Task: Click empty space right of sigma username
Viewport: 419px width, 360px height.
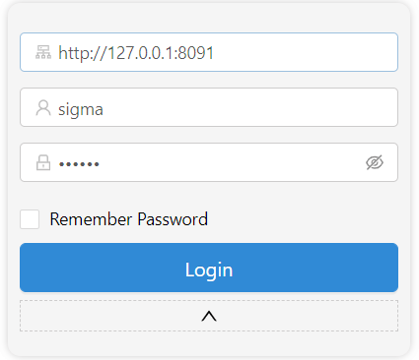Action: click(x=249, y=107)
